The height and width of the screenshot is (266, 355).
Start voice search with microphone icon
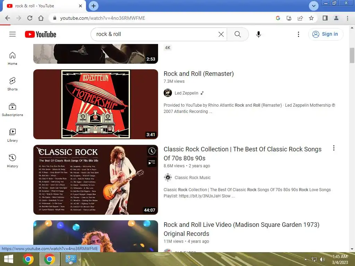click(x=259, y=34)
